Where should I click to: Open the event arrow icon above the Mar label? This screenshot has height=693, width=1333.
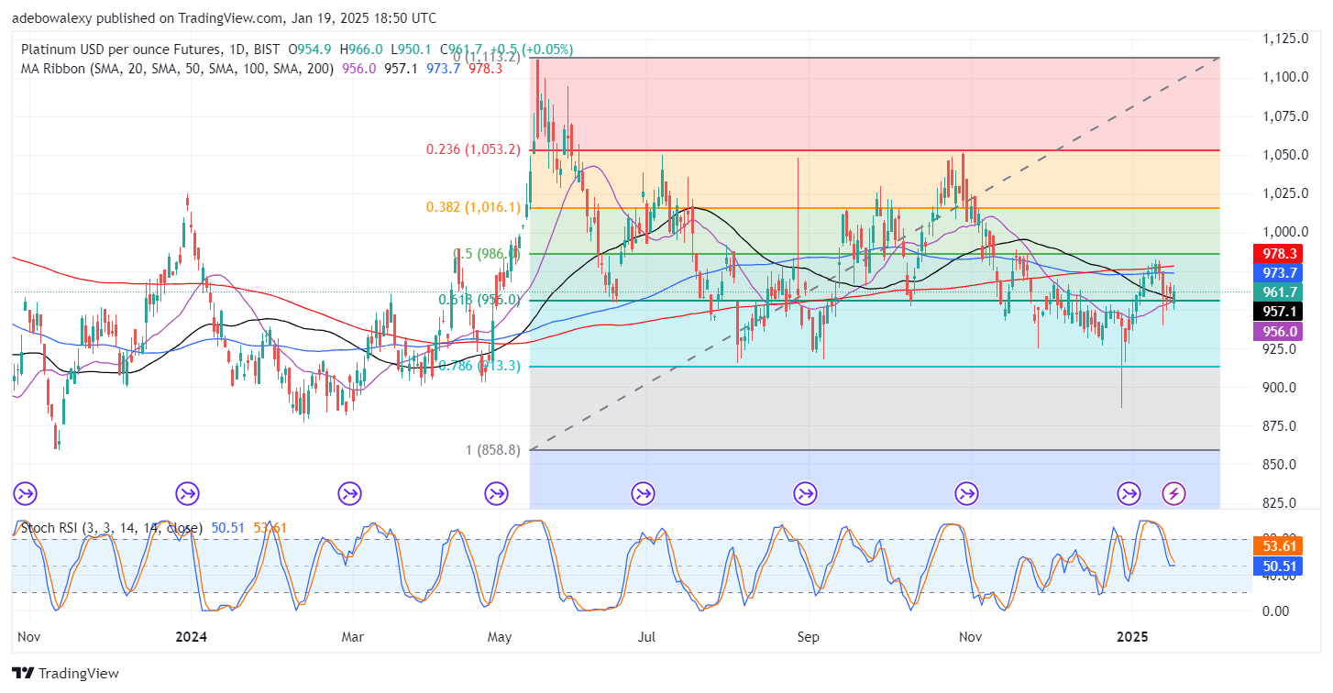(x=349, y=494)
